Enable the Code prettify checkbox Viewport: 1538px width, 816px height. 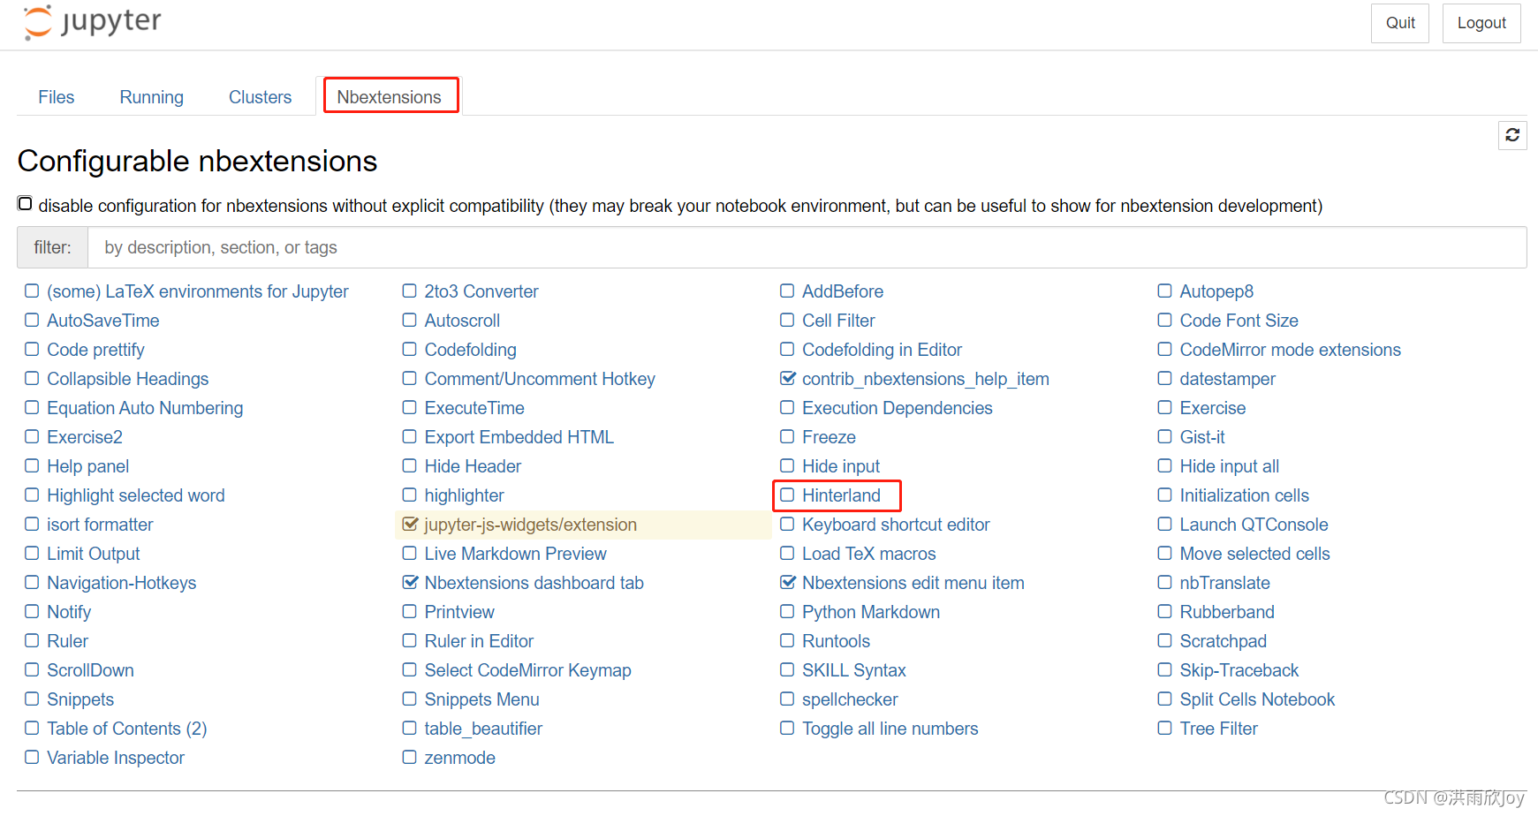coord(32,349)
